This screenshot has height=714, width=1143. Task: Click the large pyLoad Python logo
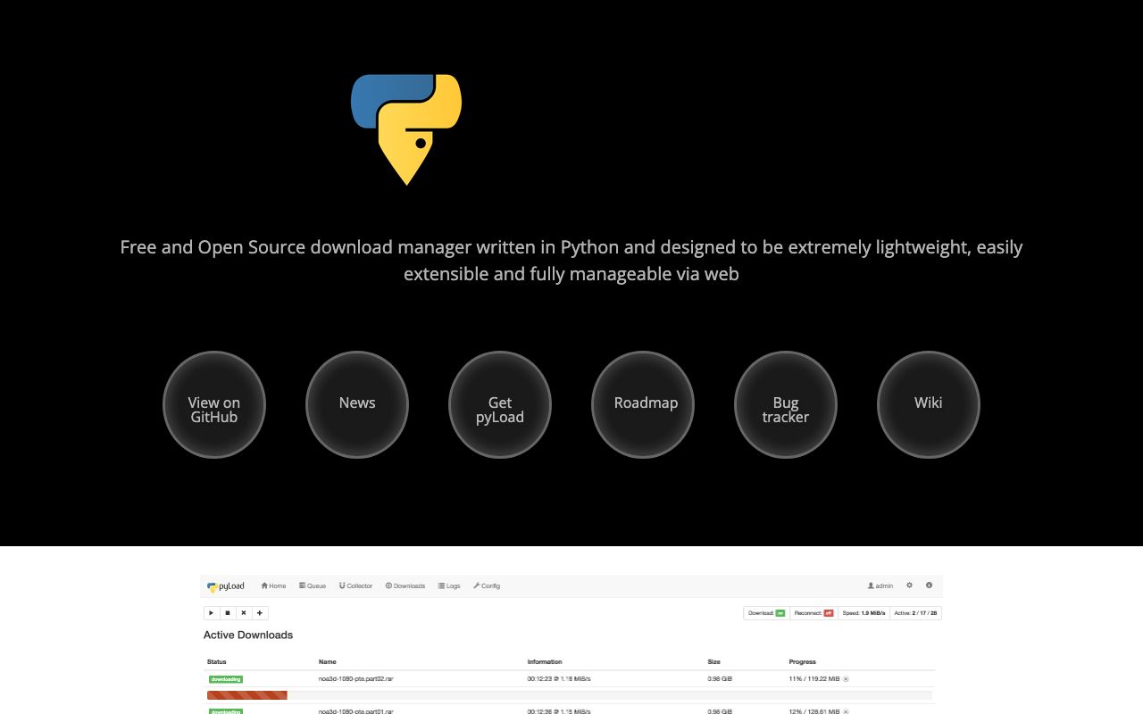click(x=406, y=129)
